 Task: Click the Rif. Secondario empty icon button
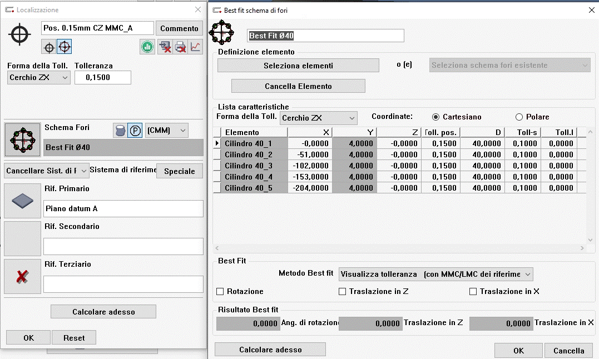pos(23,239)
